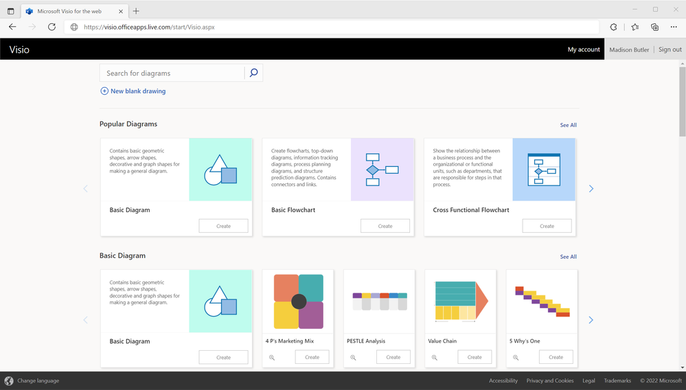Reload the page with refresh icon
Image resolution: width=686 pixels, height=390 pixels.
click(52, 27)
